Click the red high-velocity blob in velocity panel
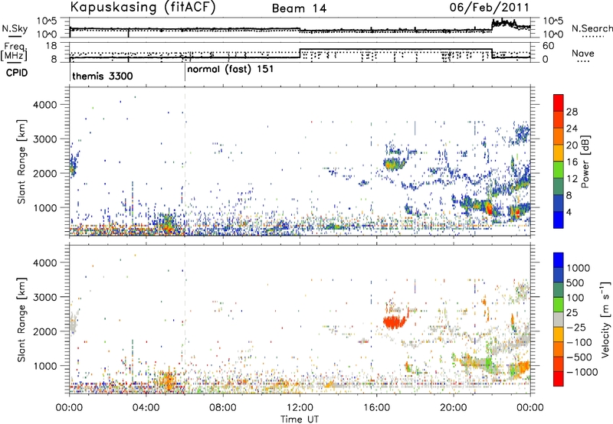The width and height of the screenshot is (613, 424). (x=394, y=321)
